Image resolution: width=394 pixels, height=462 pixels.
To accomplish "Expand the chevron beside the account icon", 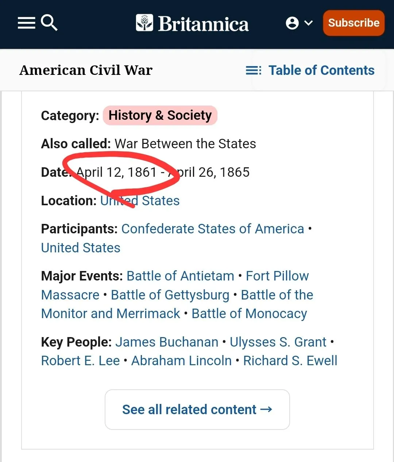I will tap(308, 23).
